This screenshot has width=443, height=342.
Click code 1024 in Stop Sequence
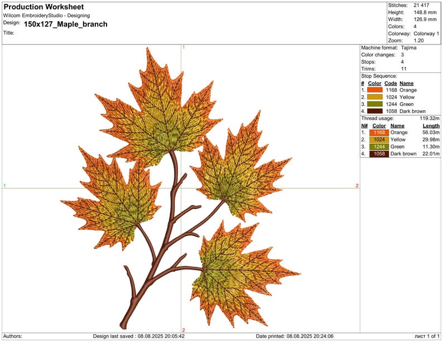391,97
